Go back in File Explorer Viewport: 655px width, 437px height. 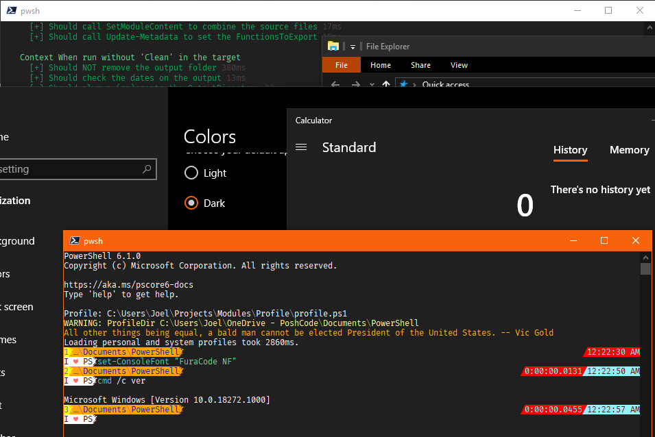point(335,84)
